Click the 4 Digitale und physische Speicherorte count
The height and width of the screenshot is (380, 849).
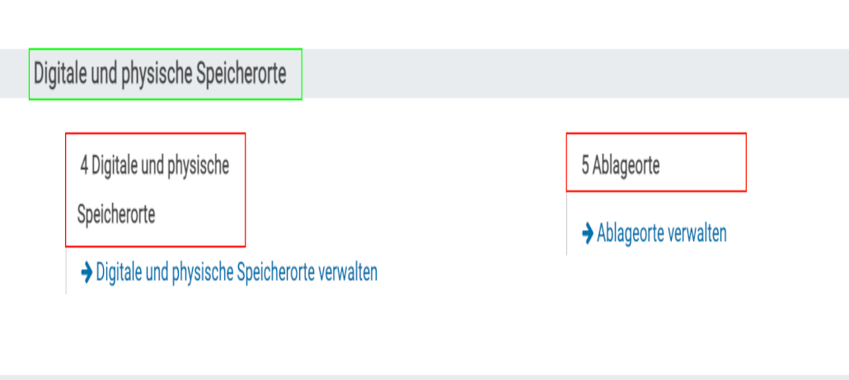pyautogui.click(x=154, y=190)
